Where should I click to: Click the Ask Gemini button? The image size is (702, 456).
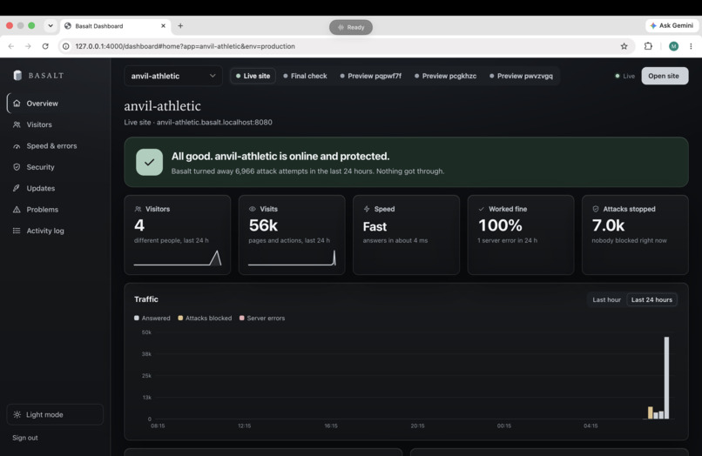point(672,25)
